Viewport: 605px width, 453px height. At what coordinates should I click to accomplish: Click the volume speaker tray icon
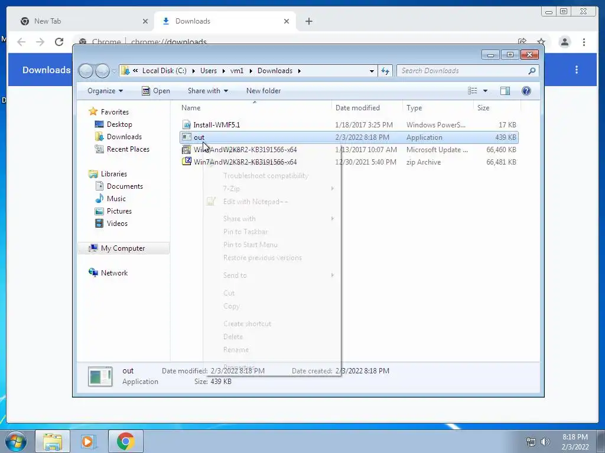(545, 441)
